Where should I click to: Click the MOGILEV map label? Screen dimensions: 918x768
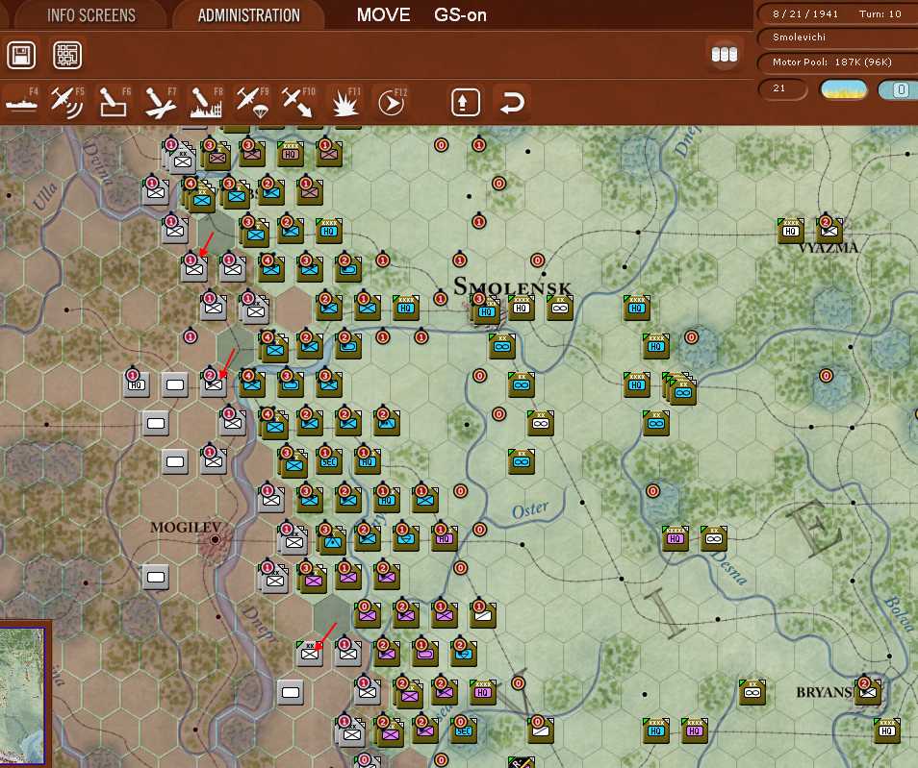click(185, 528)
